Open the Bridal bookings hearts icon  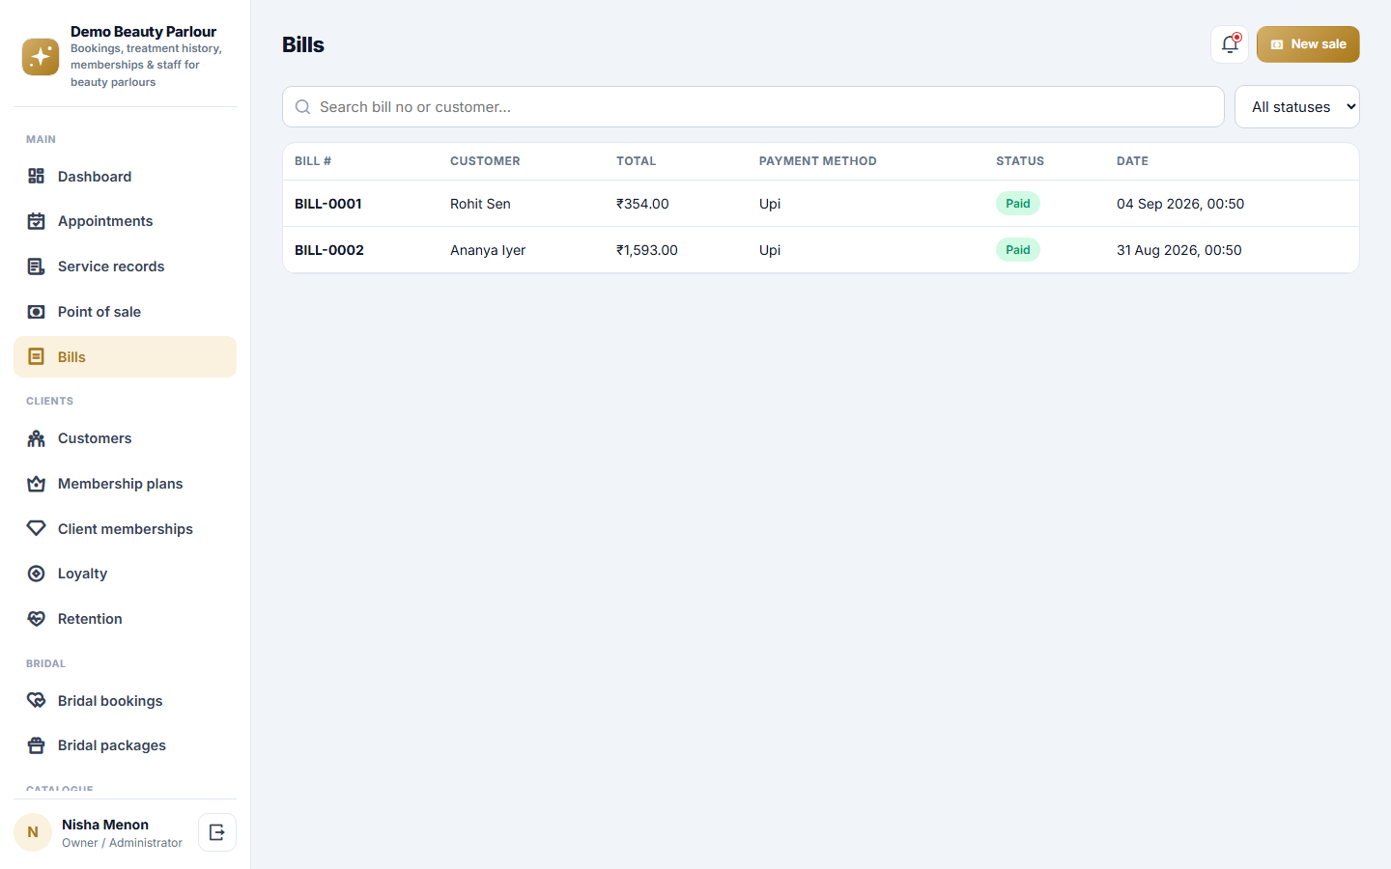(x=36, y=701)
